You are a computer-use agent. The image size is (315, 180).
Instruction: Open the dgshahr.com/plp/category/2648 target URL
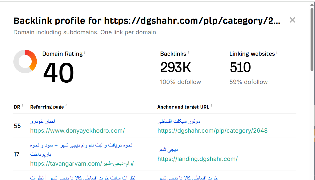pos(212,130)
